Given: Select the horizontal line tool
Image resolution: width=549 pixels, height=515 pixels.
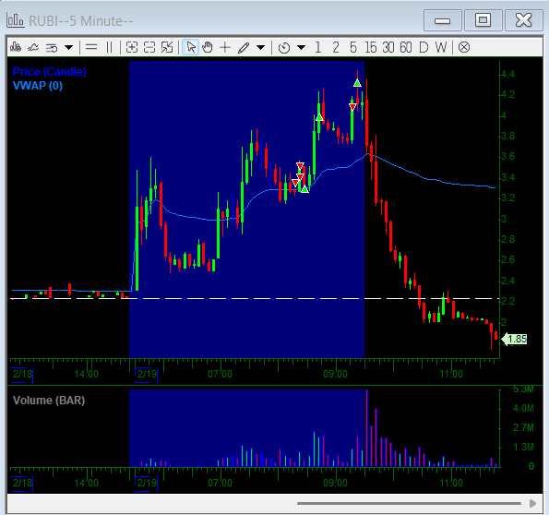Looking at the screenshot, I should pos(91,47).
